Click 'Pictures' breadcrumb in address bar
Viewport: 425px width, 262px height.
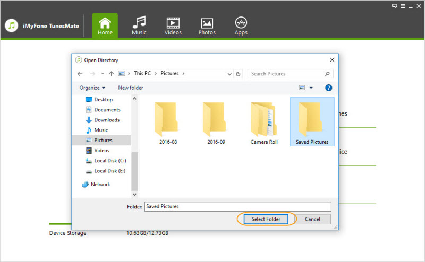click(169, 73)
